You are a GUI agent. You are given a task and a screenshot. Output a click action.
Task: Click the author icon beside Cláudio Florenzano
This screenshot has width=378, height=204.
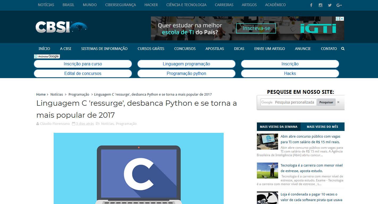[x=37, y=124]
